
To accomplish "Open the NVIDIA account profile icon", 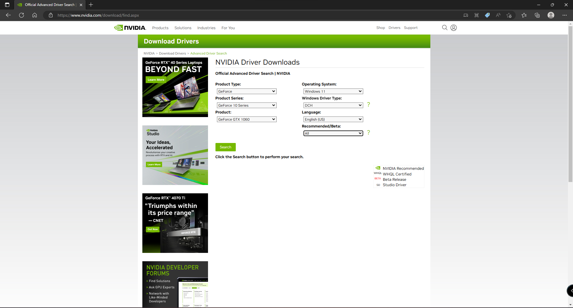I will (x=454, y=28).
